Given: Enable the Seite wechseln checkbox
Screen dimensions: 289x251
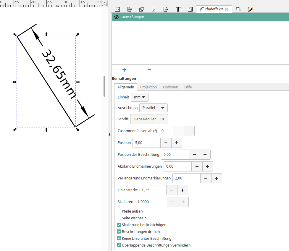Looking at the screenshot, I should pyautogui.click(x=119, y=218).
